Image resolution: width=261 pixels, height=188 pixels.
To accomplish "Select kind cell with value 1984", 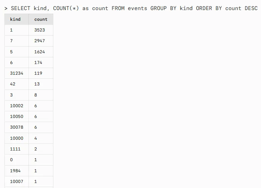I will (17, 171).
